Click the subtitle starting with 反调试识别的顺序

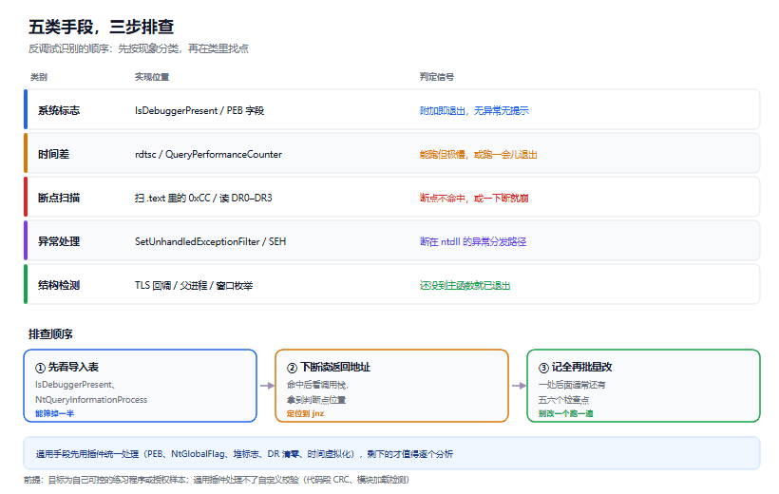pyautogui.click(x=138, y=48)
